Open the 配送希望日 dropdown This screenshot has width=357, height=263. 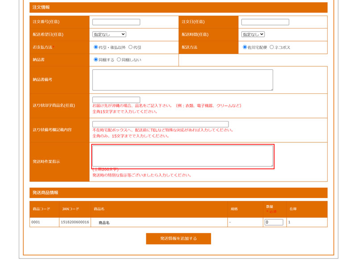109,34
